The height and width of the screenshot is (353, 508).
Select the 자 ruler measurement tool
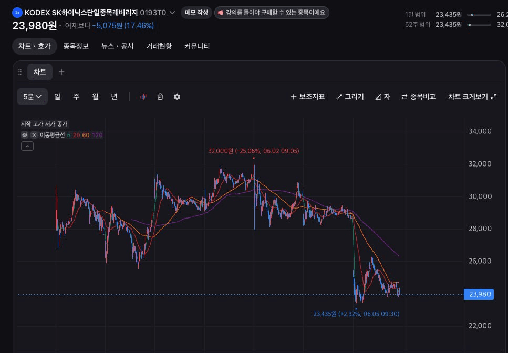click(x=382, y=97)
